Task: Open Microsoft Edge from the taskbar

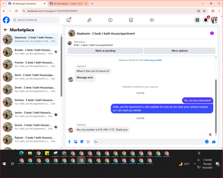Action: [21, 153]
